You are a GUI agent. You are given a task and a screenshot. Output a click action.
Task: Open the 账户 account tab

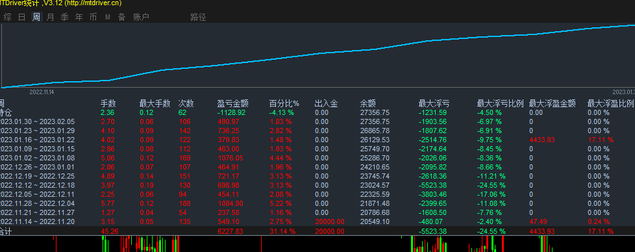tap(142, 17)
